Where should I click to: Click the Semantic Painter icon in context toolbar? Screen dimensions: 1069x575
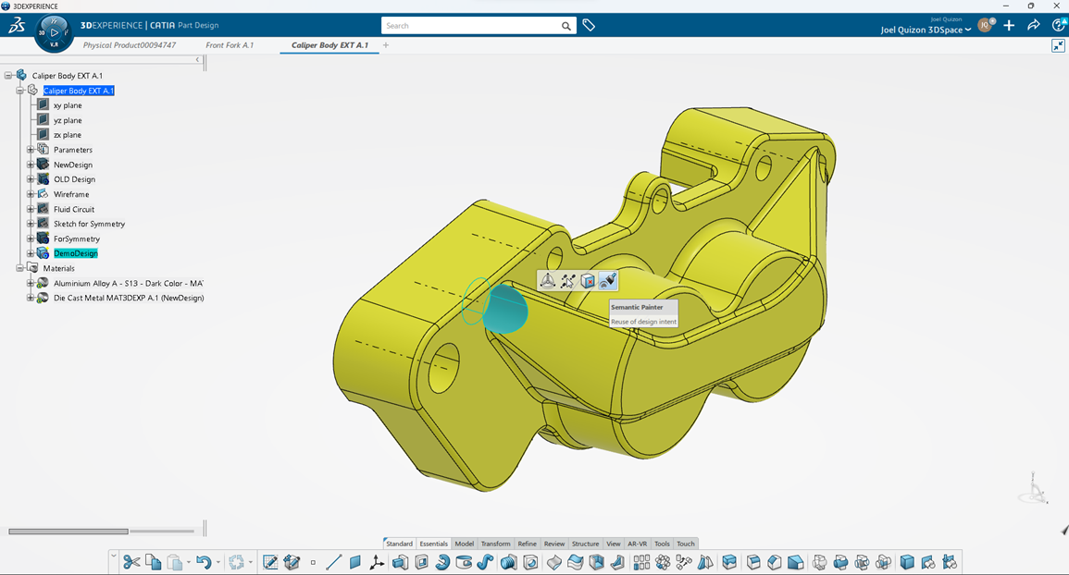click(608, 281)
